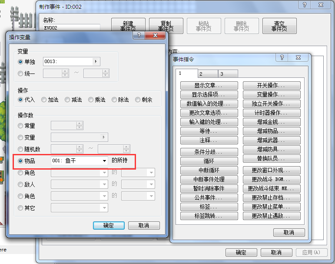Click the 变量操作 command button
This screenshot has height=264, width=335.
tap(272, 94)
